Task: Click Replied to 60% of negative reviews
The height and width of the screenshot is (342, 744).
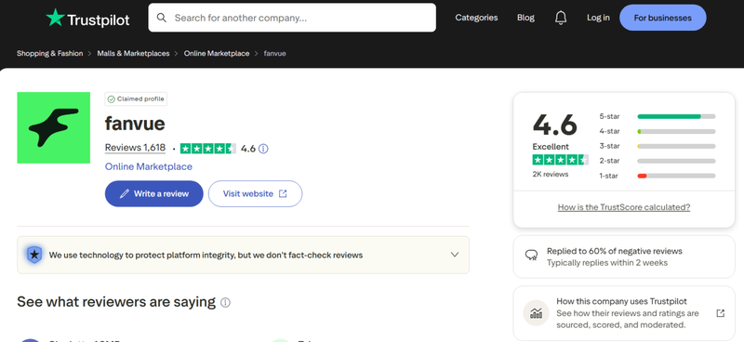Action: click(615, 251)
